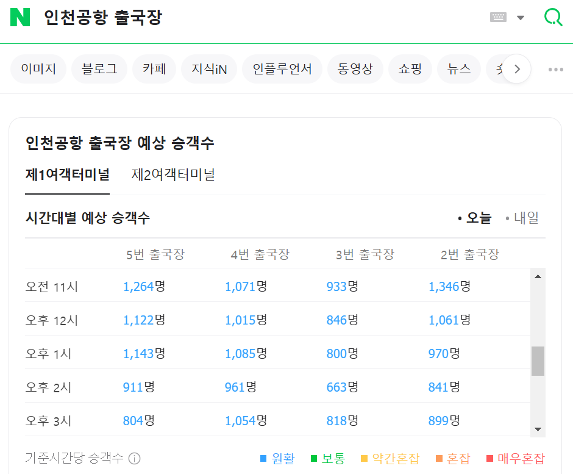Screen dimensions: 573x474
Task: Click the 오후 1시 row label
Action: click(x=48, y=354)
